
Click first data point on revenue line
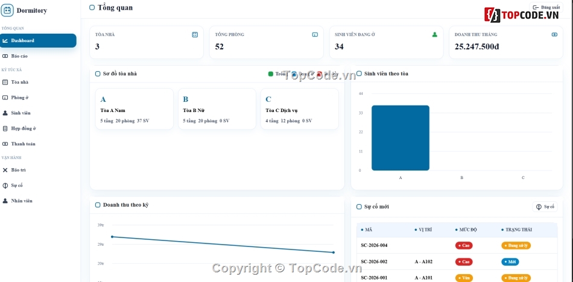pos(112,237)
